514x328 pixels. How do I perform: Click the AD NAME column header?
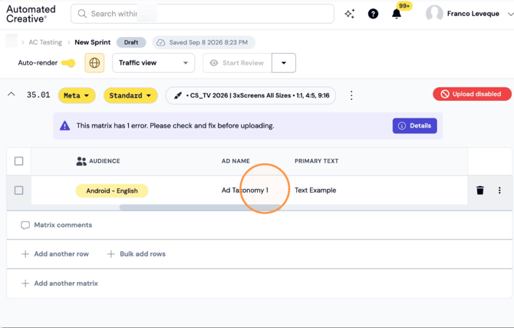click(x=236, y=161)
